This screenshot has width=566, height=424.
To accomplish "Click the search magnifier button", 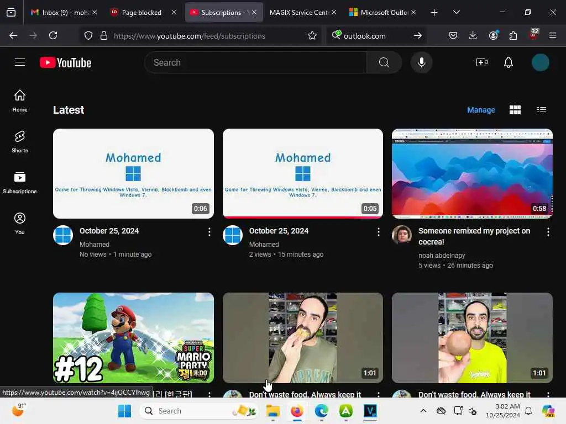I will point(384,62).
